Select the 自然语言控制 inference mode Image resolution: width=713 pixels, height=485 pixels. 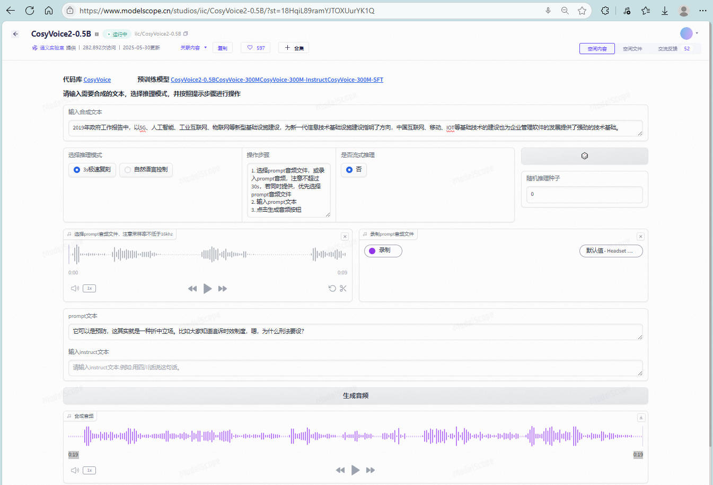pyautogui.click(x=146, y=170)
